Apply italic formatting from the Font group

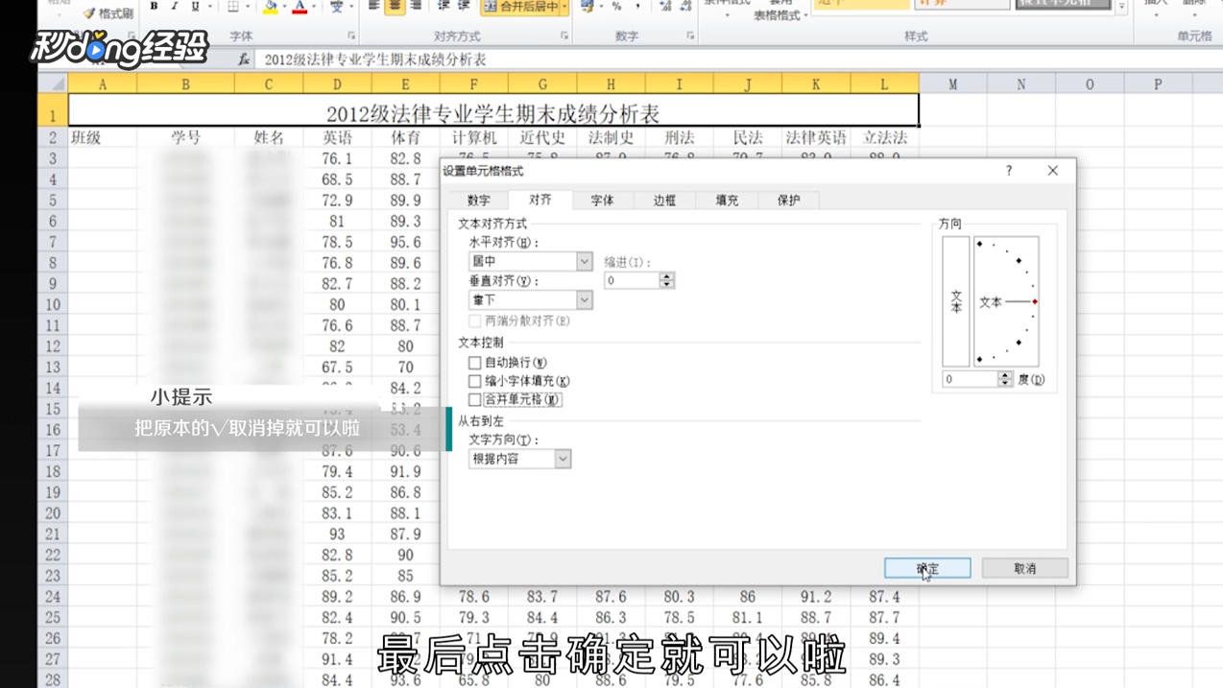[175, 6]
